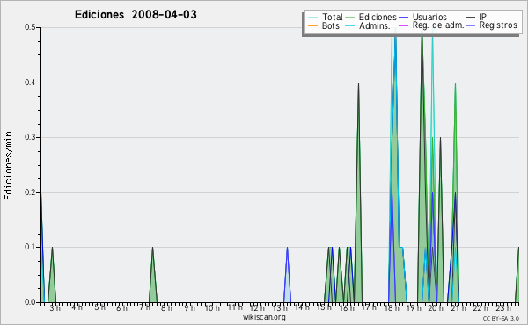The image size is (528, 325).
Task: Click the '8 h' x-axis label
Action: point(166,308)
